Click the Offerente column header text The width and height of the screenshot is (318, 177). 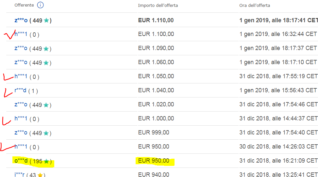click(24, 5)
